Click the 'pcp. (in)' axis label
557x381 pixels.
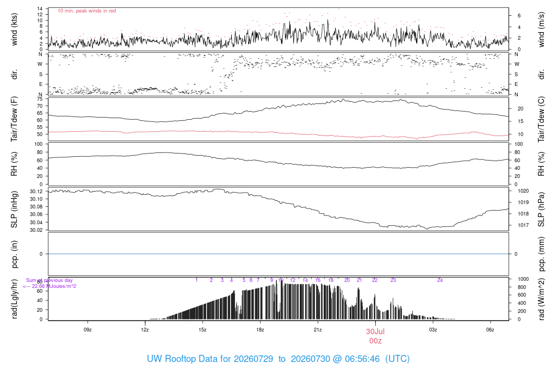point(14,254)
